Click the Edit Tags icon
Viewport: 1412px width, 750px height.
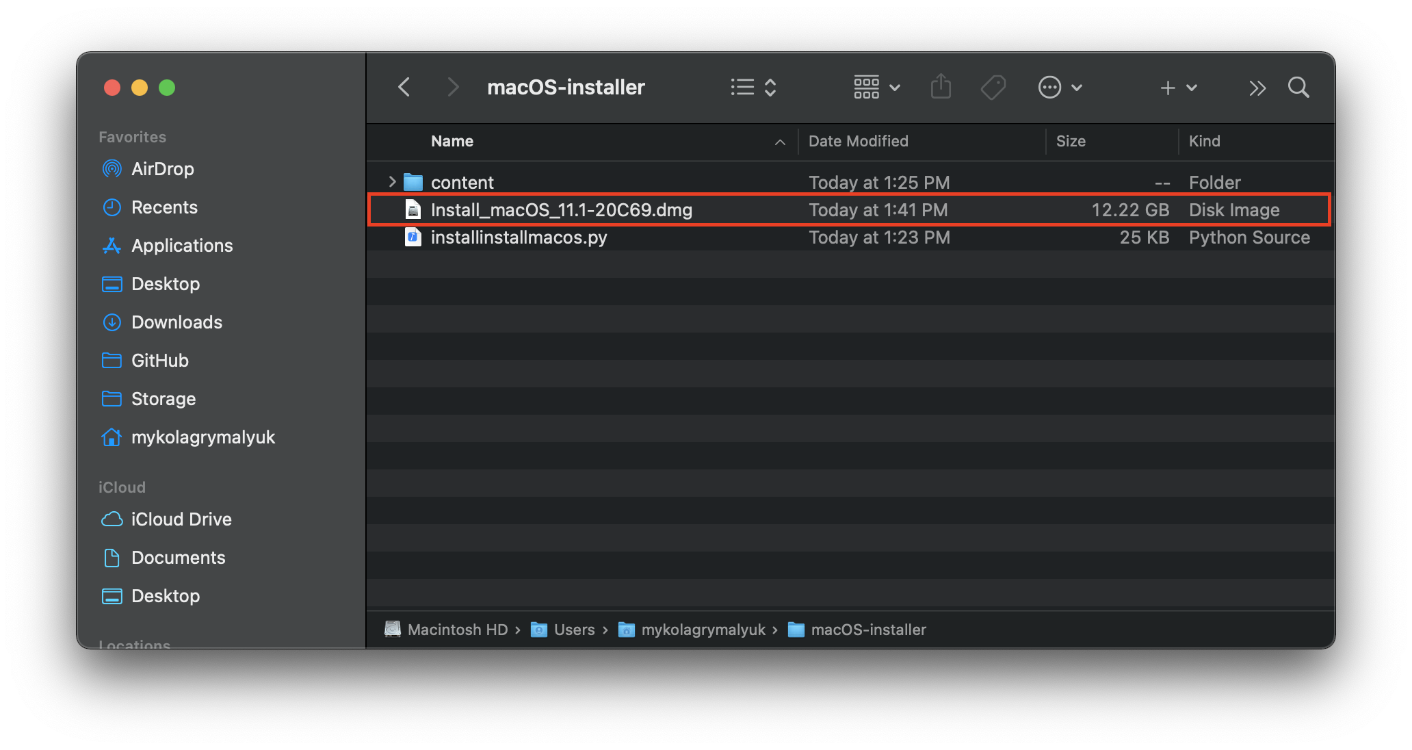(993, 87)
